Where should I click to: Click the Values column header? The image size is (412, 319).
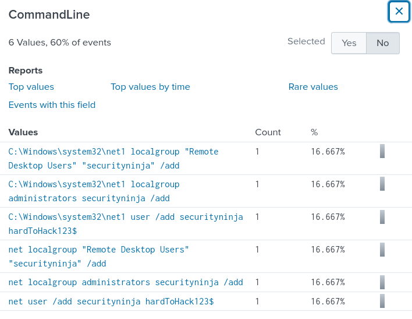23,132
